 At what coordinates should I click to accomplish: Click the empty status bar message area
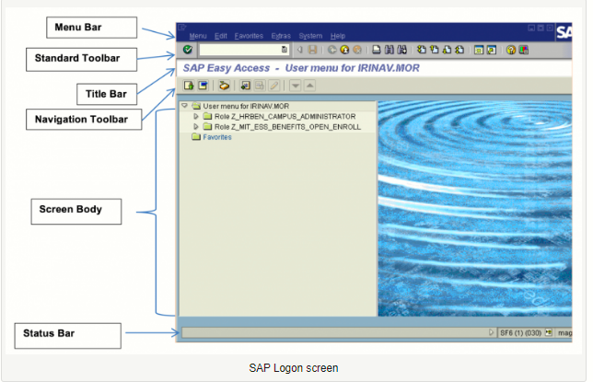pos(334,332)
